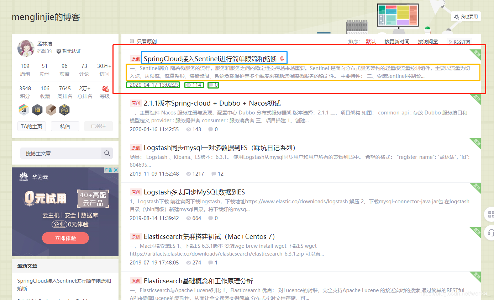
Task: Focus the 搜博主文章 search field
Action: tap(61, 154)
